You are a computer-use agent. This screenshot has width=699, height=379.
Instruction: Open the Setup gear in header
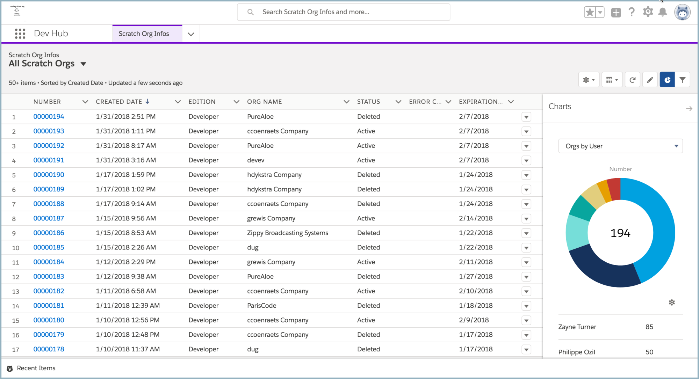point(648,12)
